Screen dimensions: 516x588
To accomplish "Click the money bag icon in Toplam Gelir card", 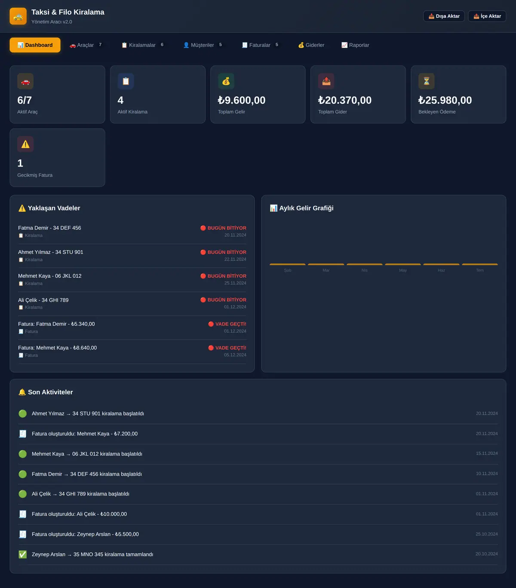I will pos(226,81).
